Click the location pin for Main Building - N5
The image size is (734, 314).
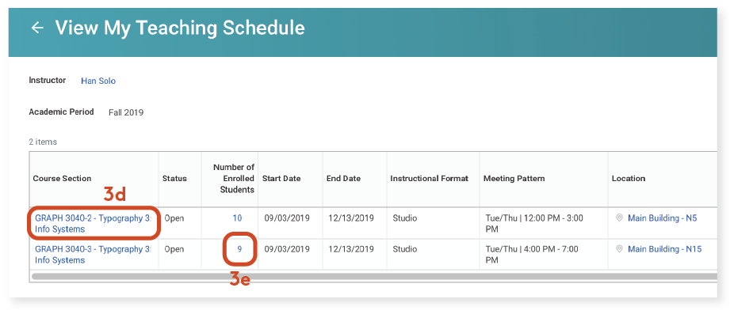(619, 218)
